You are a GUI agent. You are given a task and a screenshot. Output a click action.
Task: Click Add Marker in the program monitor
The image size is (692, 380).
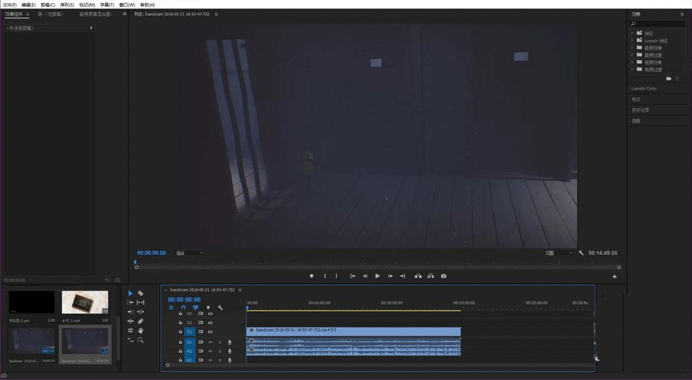coord(312,276)
